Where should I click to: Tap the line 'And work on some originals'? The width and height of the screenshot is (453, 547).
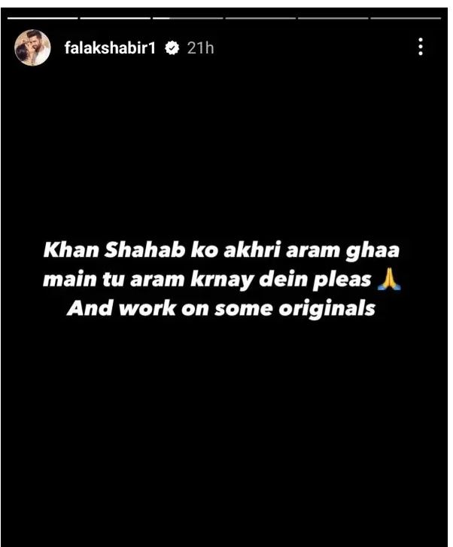221,308
